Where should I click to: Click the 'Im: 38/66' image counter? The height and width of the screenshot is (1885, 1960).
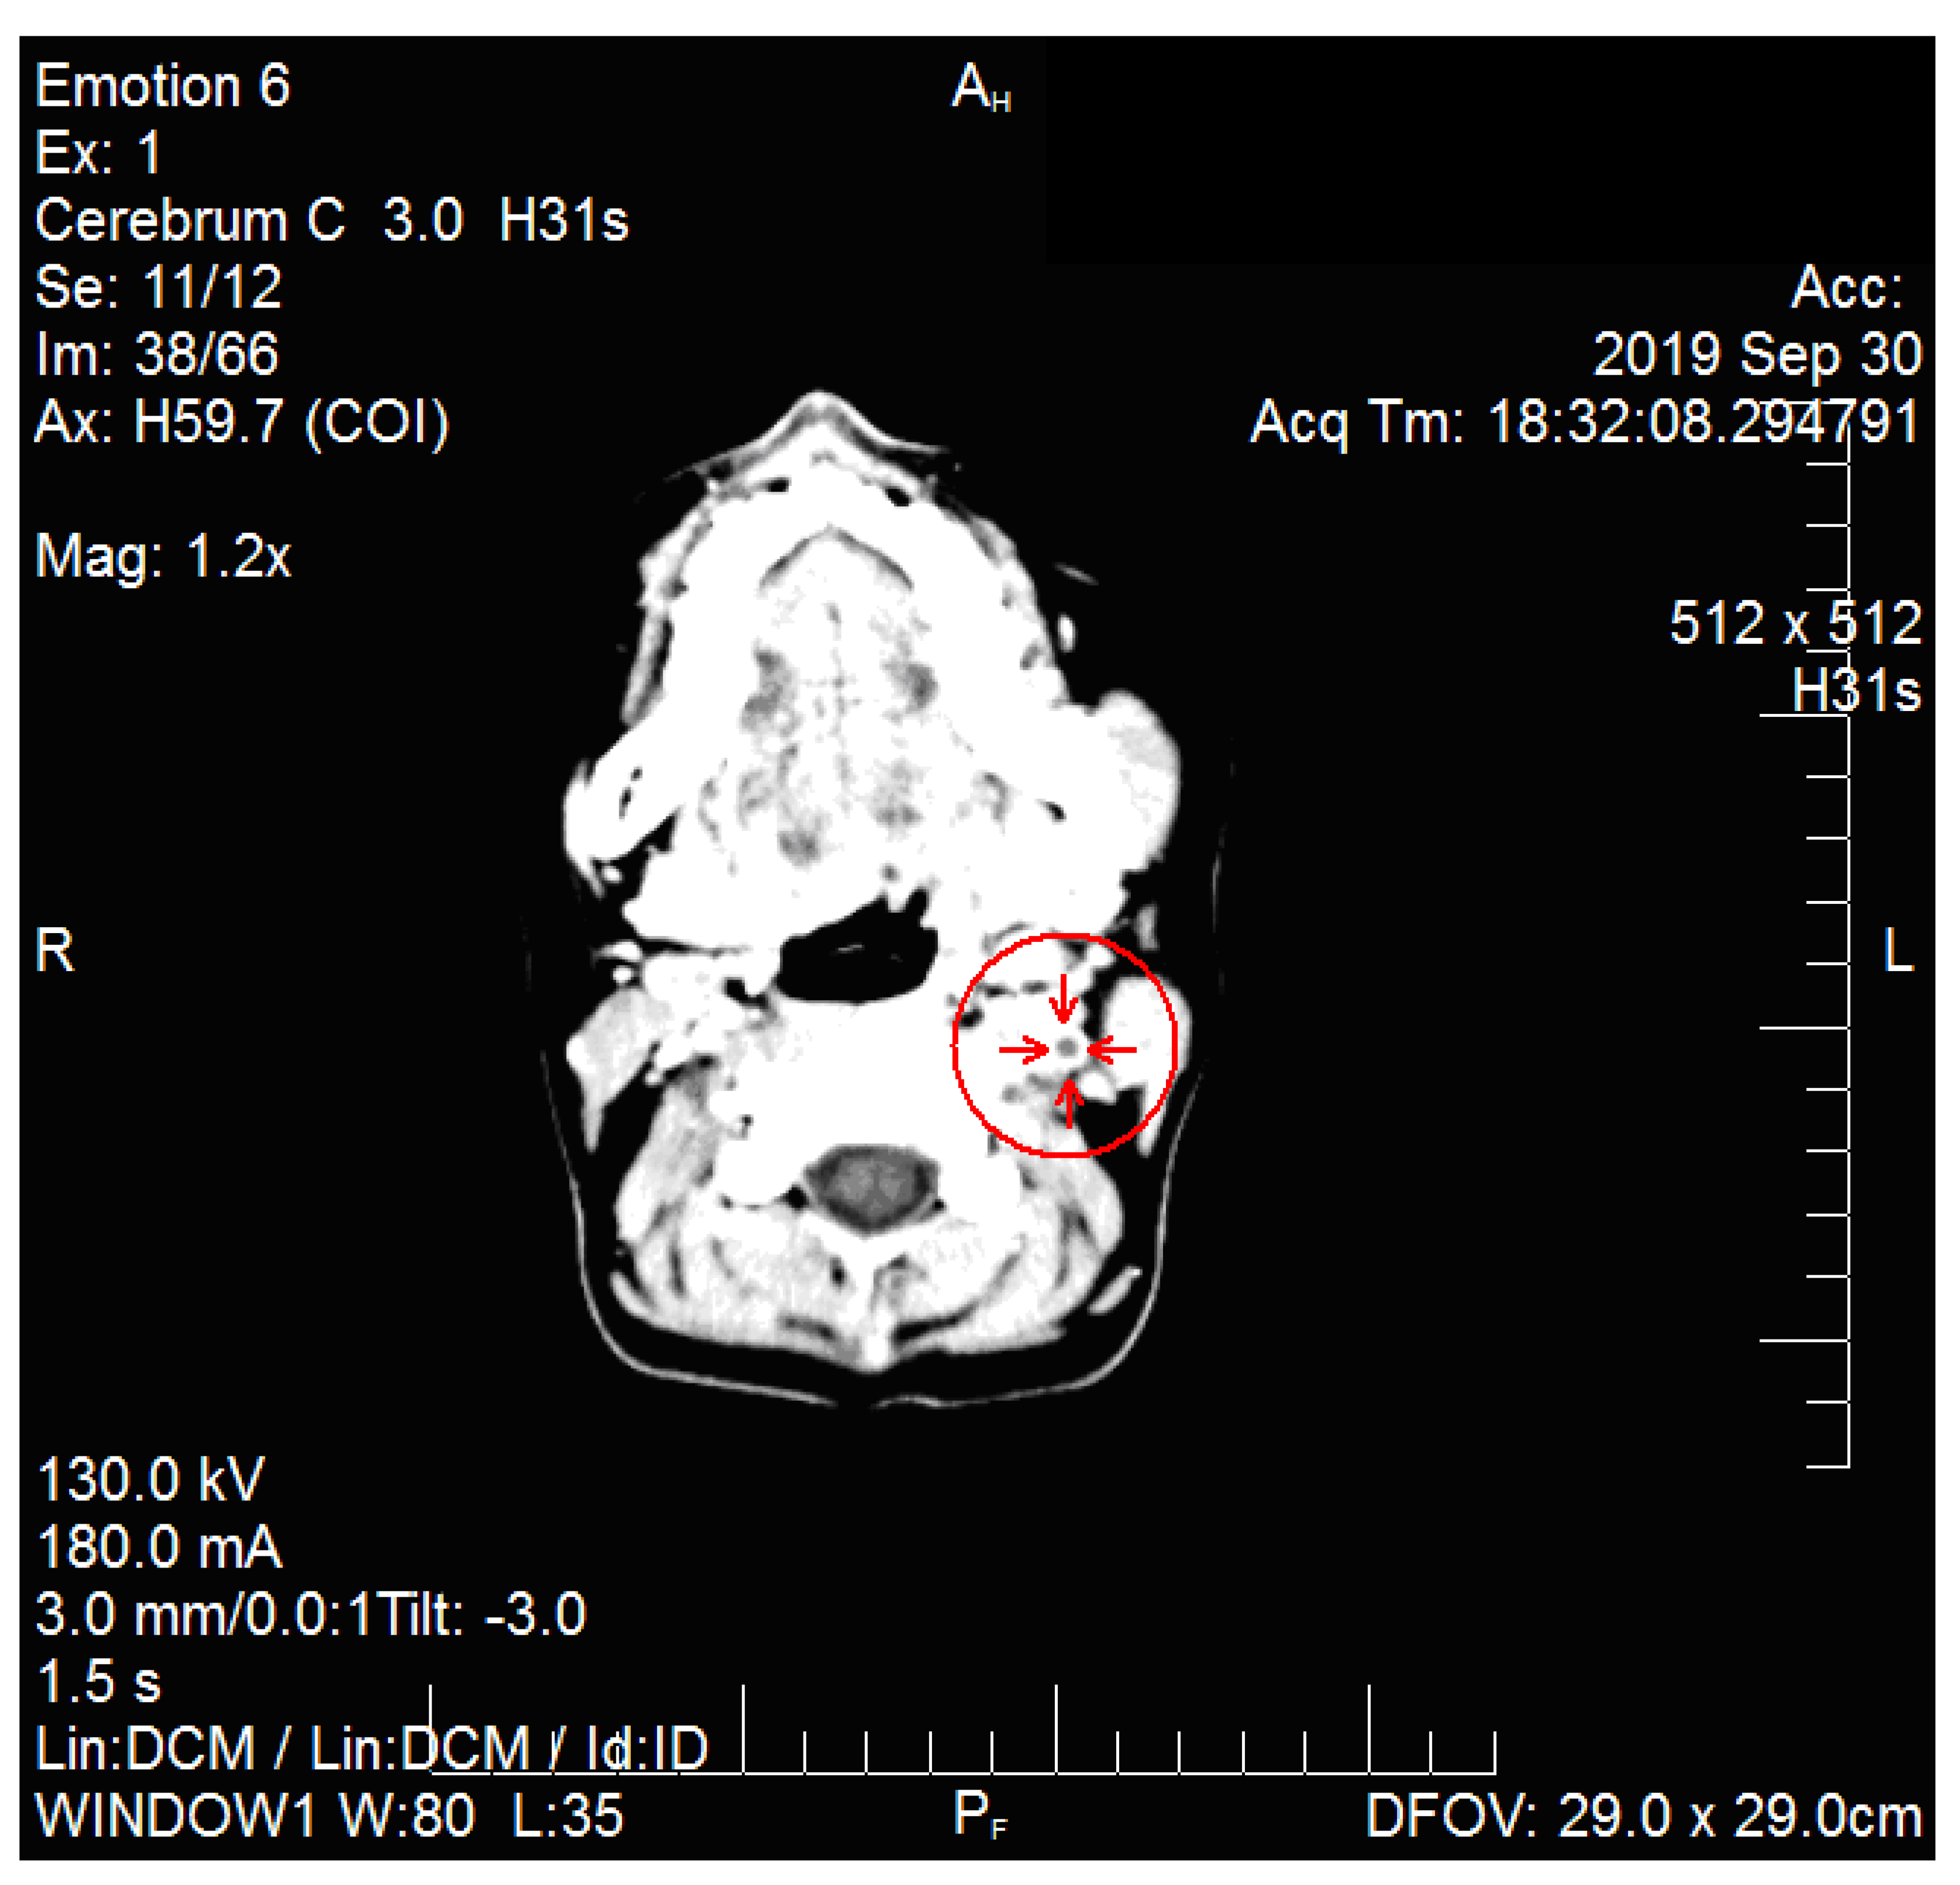[156, 354]
